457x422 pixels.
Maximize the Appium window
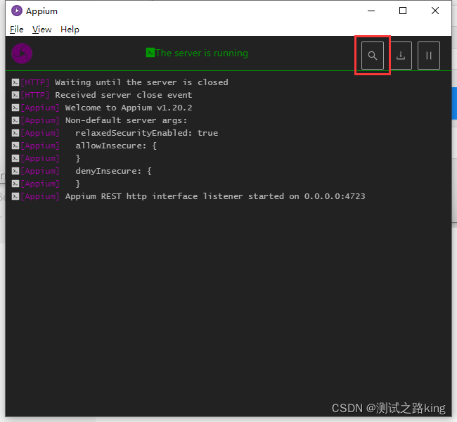coord(403,11)
